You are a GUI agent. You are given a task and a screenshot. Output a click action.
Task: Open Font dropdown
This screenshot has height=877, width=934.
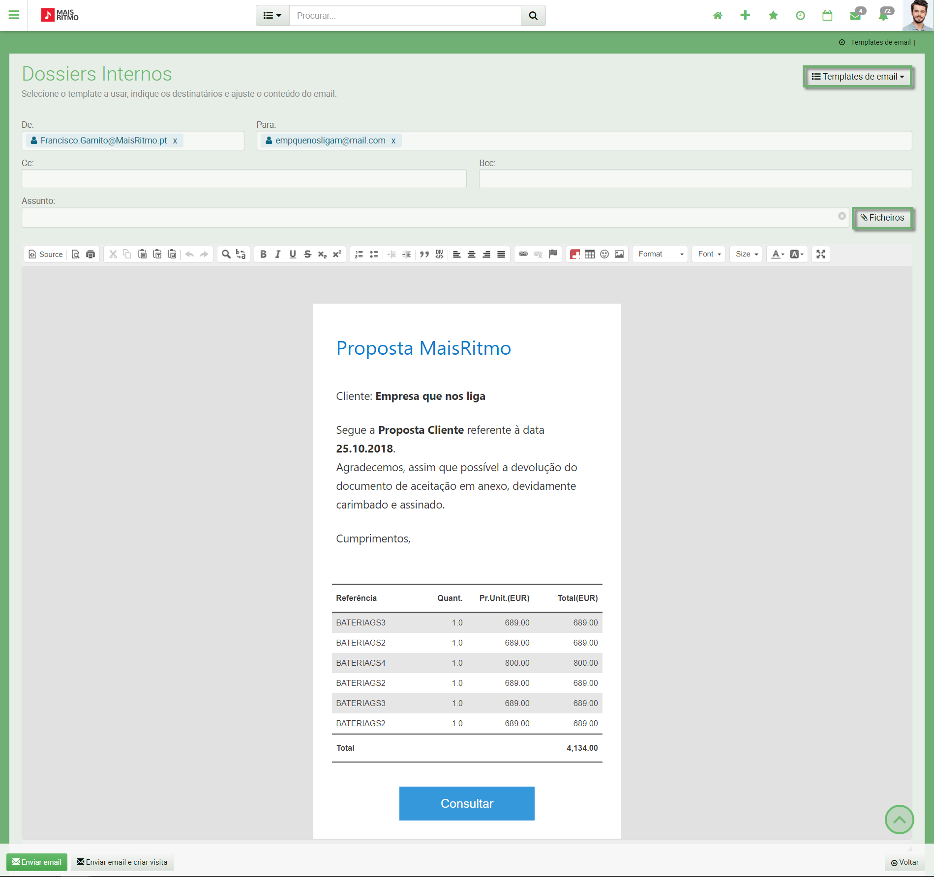[x=709, y=254]
